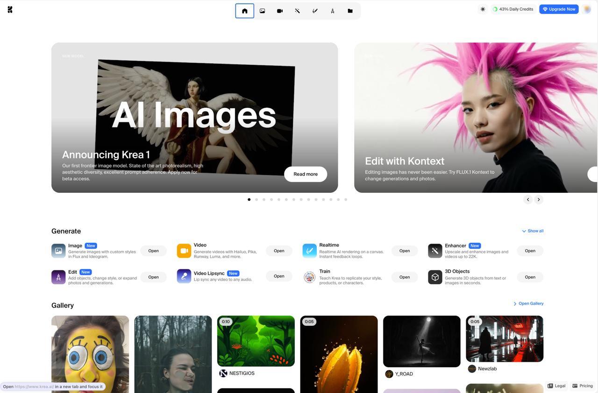The height and width of the screenshot is (393, 598).
Task: Click the Edit with Kontext banner
Action: 476,118
